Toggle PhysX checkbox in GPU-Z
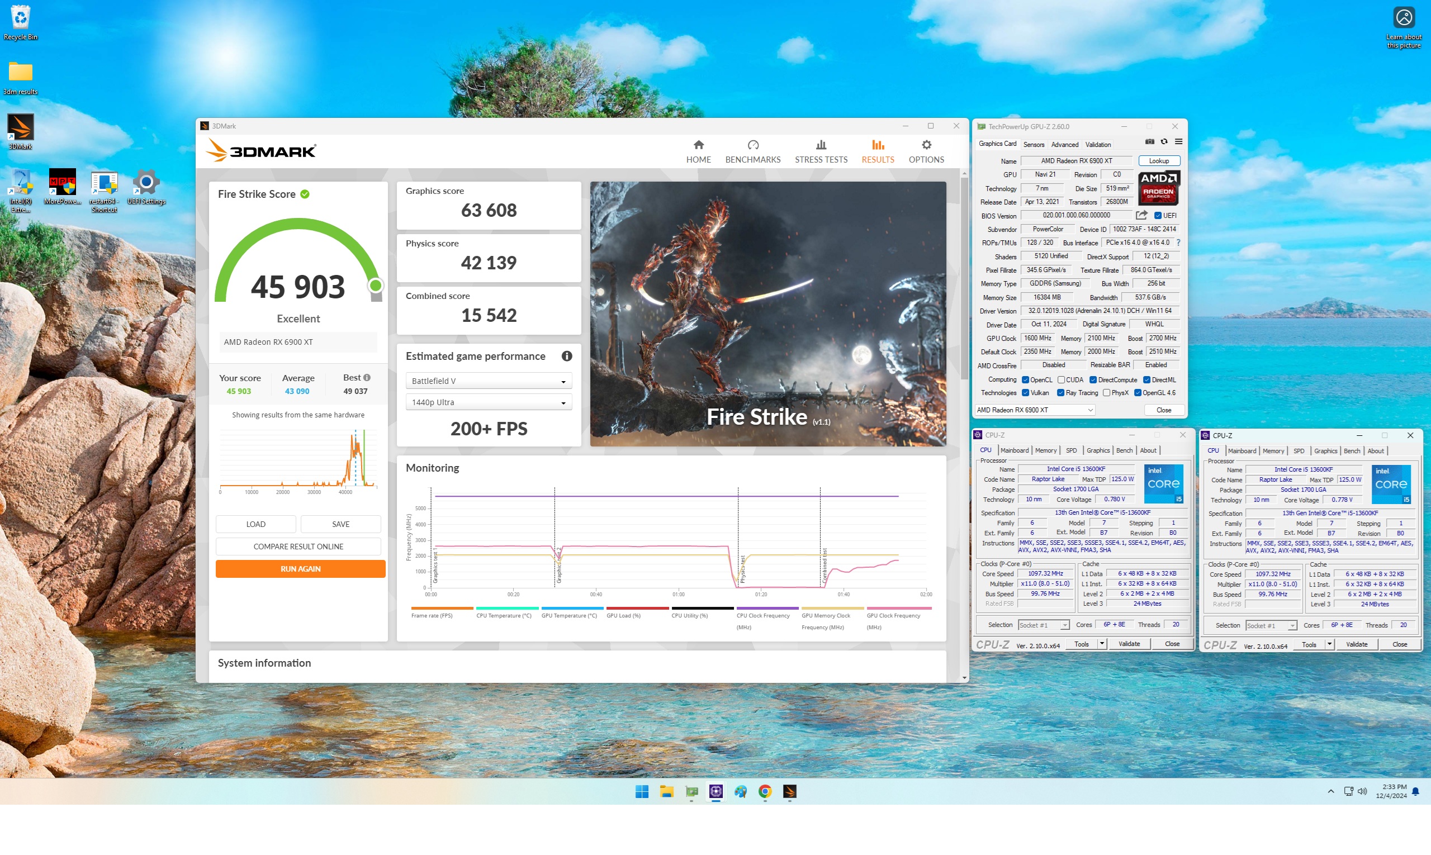1431x855 pixels. click(x=1106, y=393)
